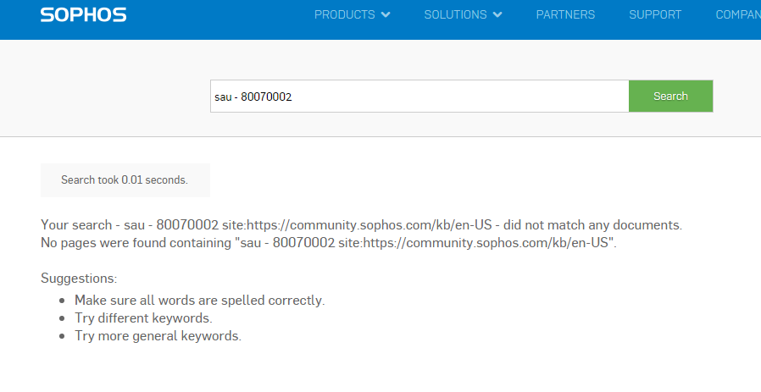Click the bullet before 'Try different keywords'
The width and height of the screenshot is (761, 392).
(62, 318)
